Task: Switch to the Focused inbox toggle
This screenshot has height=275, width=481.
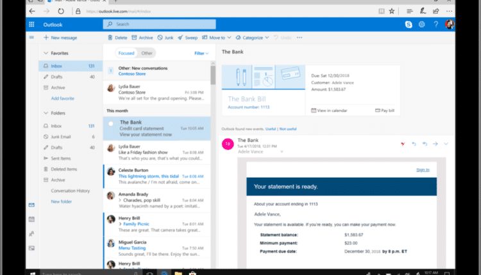Action: 128,53
